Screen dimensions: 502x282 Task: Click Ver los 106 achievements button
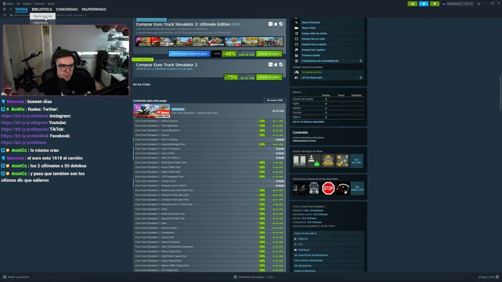click(x=356, y=161)
